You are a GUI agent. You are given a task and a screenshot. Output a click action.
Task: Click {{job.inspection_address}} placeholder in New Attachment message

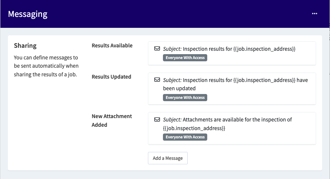point(194,128)
